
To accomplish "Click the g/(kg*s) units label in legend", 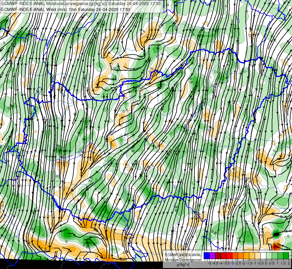I will point(183,265).
